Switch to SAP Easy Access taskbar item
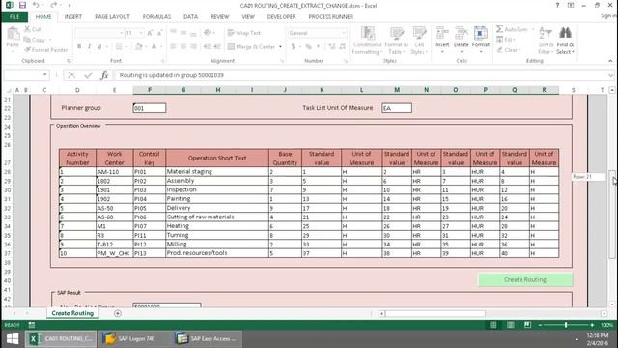The image size is (618, 348). (207, 339)
